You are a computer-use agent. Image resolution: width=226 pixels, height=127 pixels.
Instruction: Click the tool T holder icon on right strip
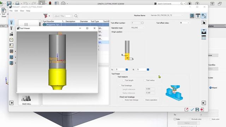pyautogui.click(x=204, y=31)
